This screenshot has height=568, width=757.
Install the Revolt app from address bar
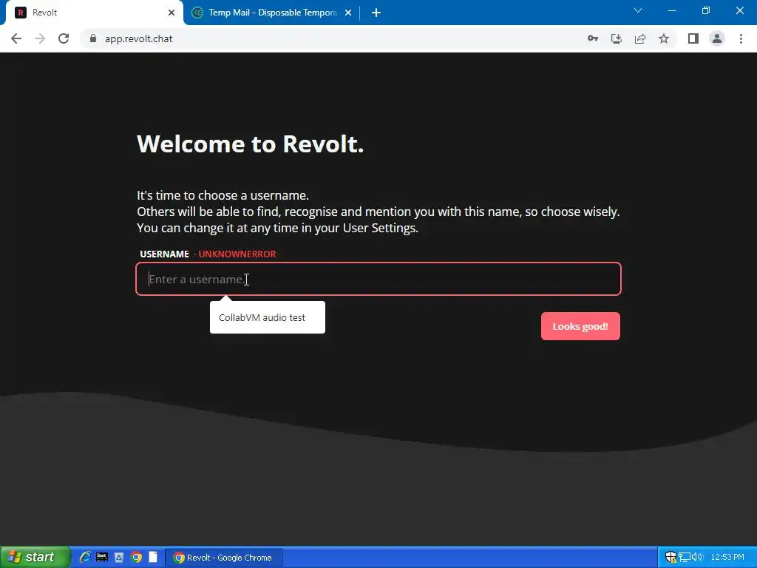[617, 38]
